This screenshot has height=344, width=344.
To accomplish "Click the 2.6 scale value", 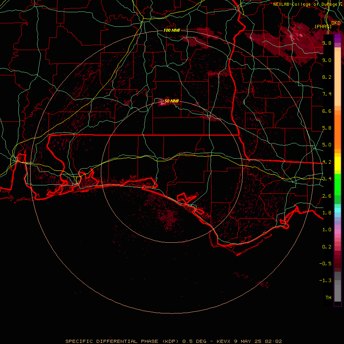I will (x=327, y=196).
